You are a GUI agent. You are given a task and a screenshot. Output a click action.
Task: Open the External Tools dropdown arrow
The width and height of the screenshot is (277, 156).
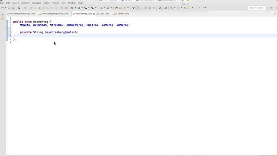pos(96,8)
